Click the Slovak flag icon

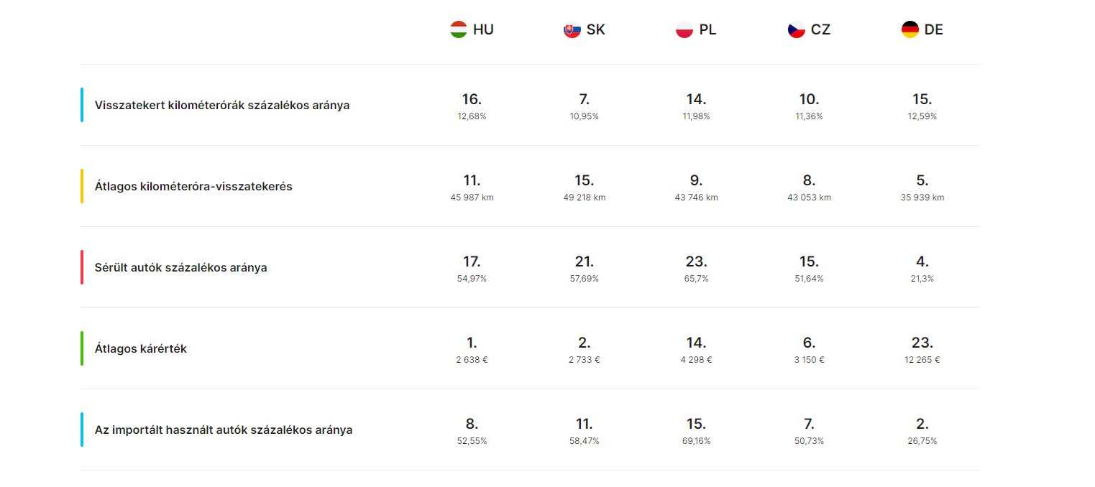coord(572,30)
